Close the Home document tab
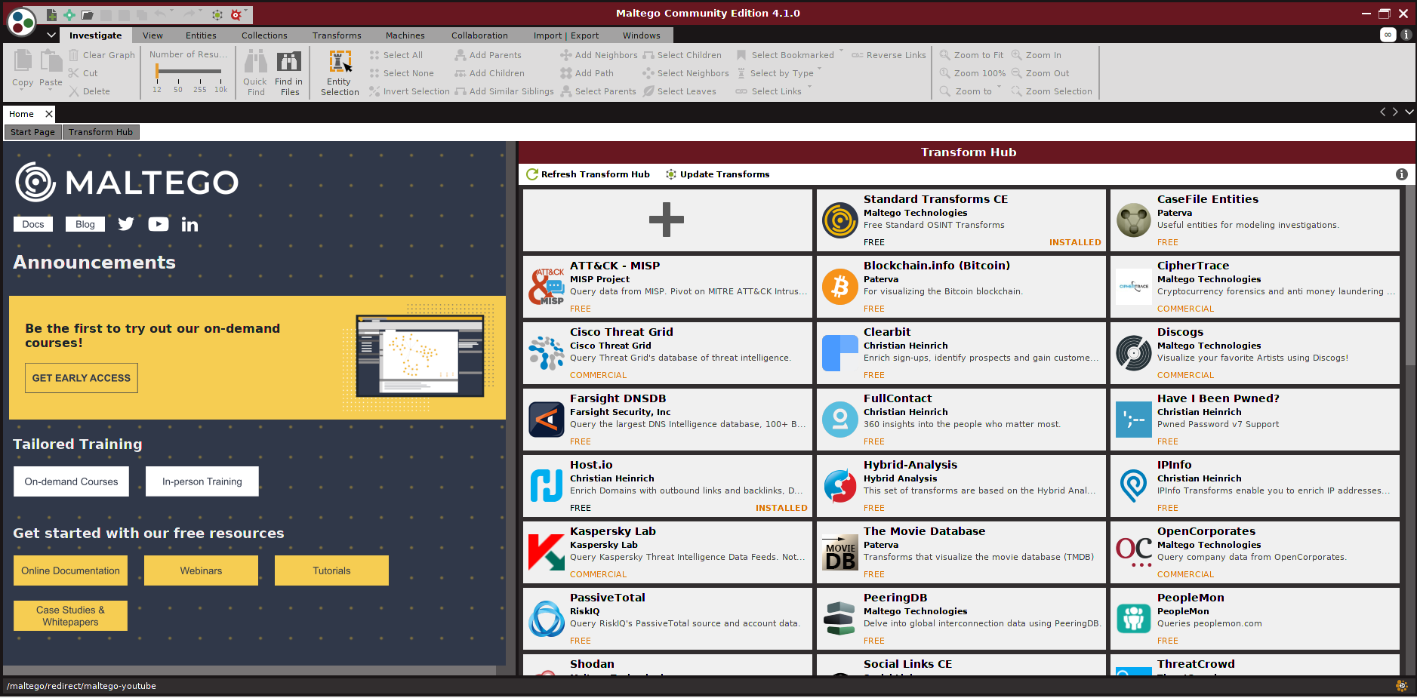 pyautogui.click(x=49, y=114)
